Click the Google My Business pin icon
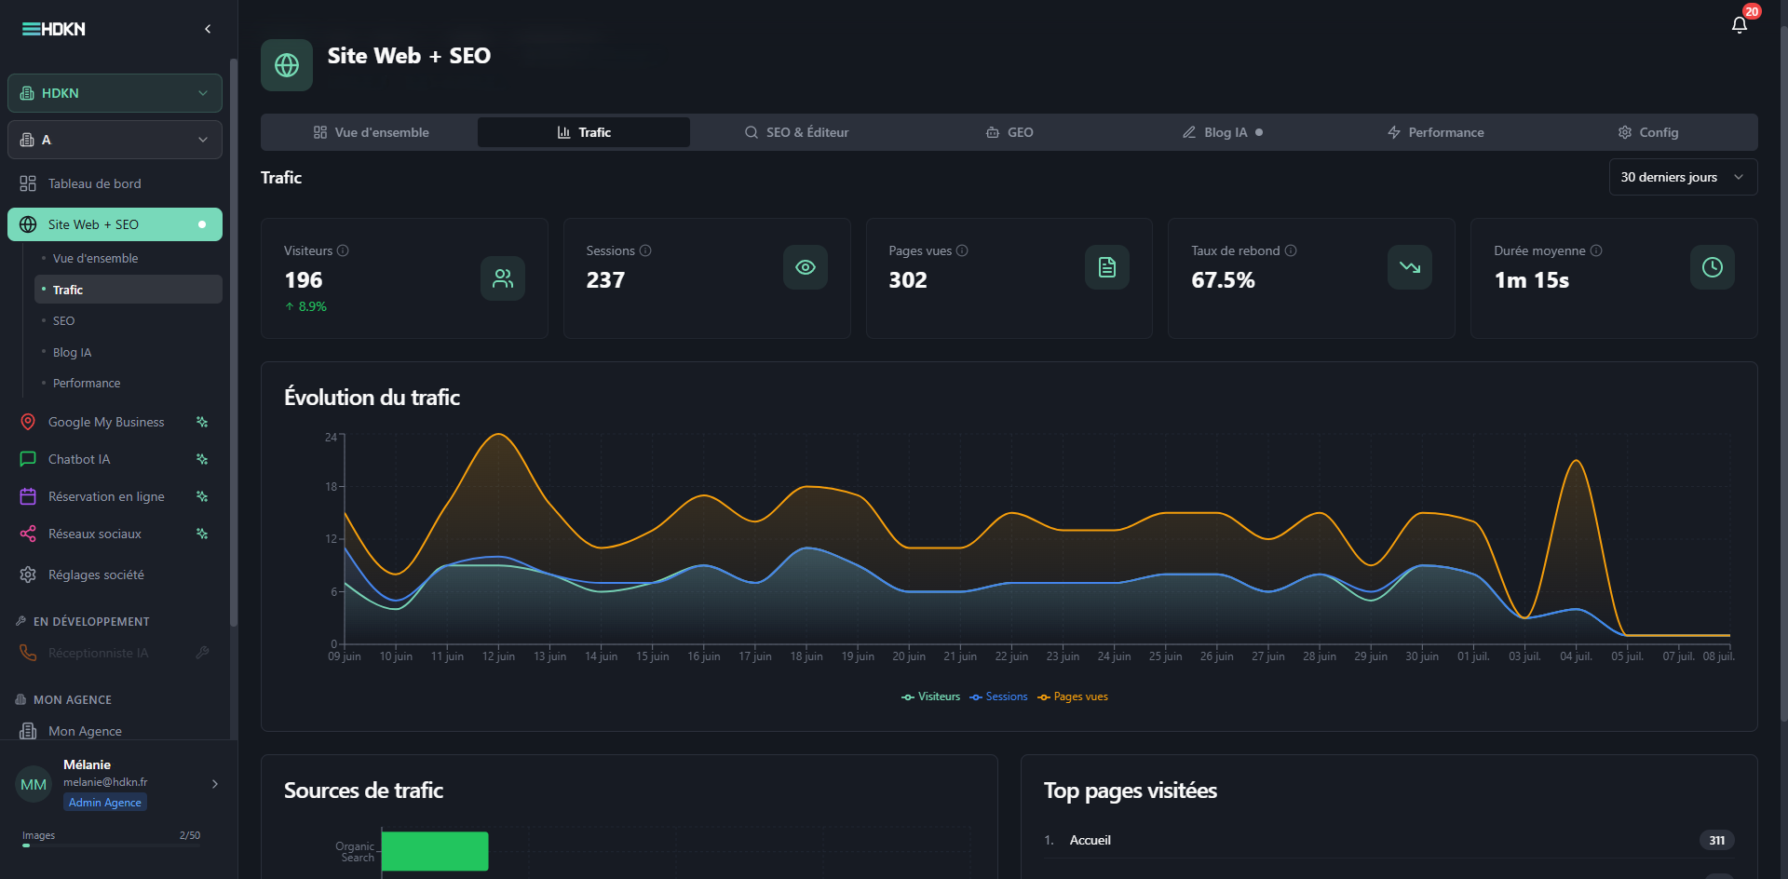 (28, 422)
